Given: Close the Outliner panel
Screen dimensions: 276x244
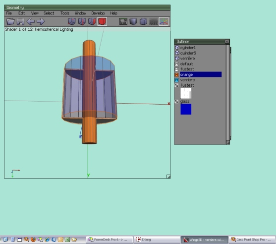Looking at the screenshot, I should [x=227, y=41].
